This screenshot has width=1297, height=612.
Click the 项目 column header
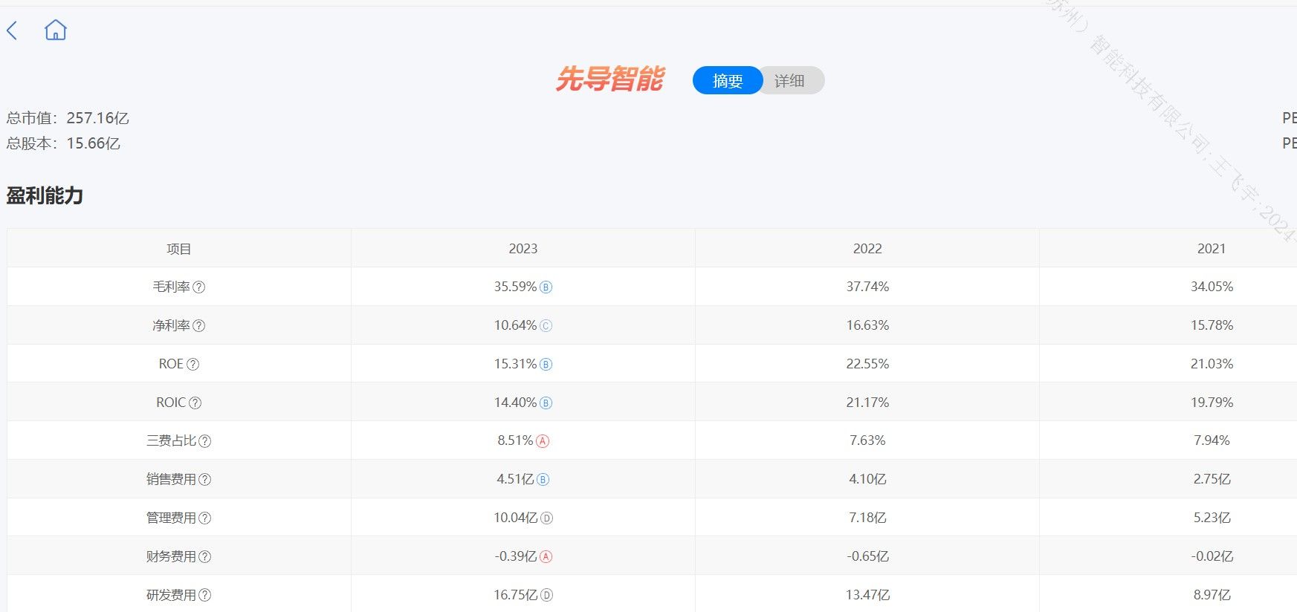tap(179, 249)
